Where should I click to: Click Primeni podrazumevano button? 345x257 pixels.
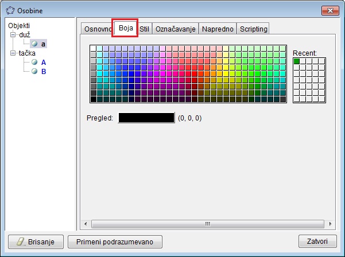click(115, 242)
